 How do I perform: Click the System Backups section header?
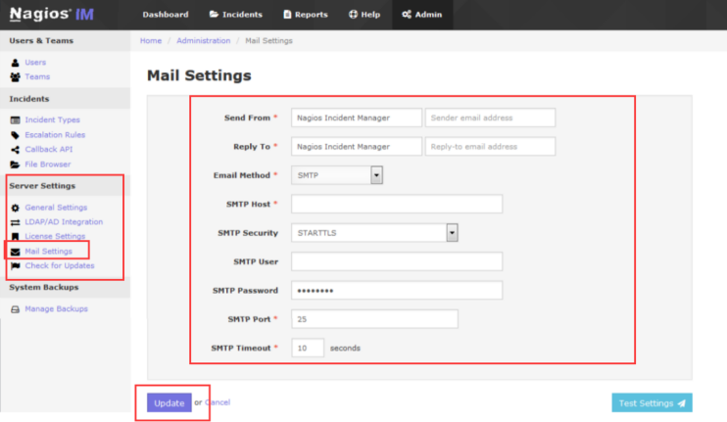pyautogui.click(x=44, y=287)
